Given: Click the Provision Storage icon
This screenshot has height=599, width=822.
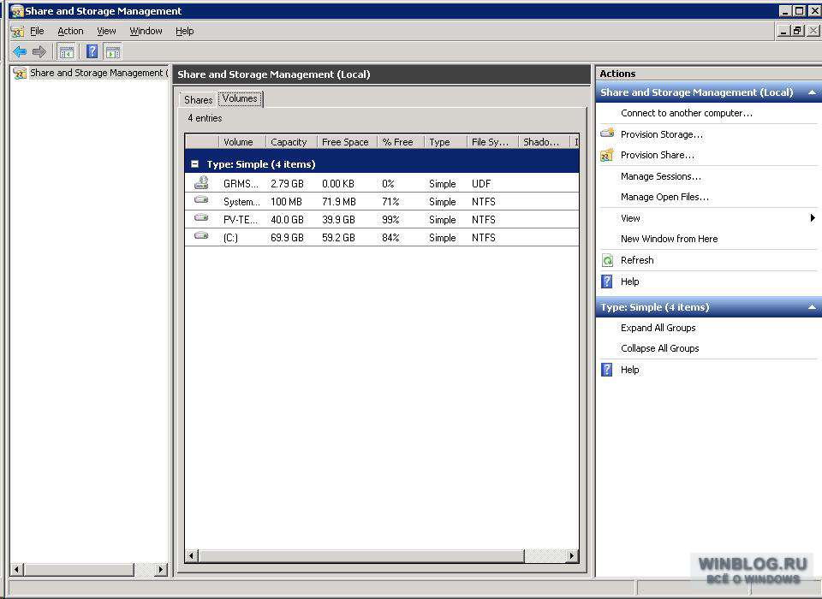Looking at the screenshot, I should click(x=608, y=133).
